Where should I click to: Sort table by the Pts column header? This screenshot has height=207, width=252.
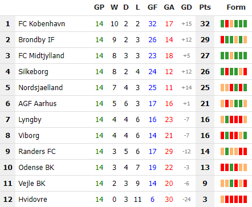click(x=205, y=7)
